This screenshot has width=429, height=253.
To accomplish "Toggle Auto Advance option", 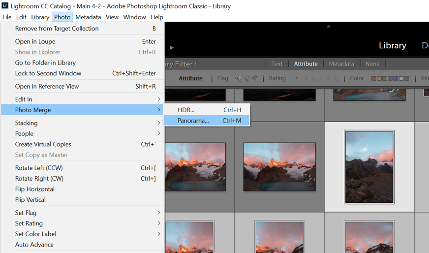I will (82, 245).
